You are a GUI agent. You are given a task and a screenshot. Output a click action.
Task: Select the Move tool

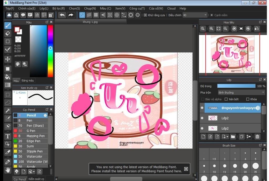click(x=8, y=59)
